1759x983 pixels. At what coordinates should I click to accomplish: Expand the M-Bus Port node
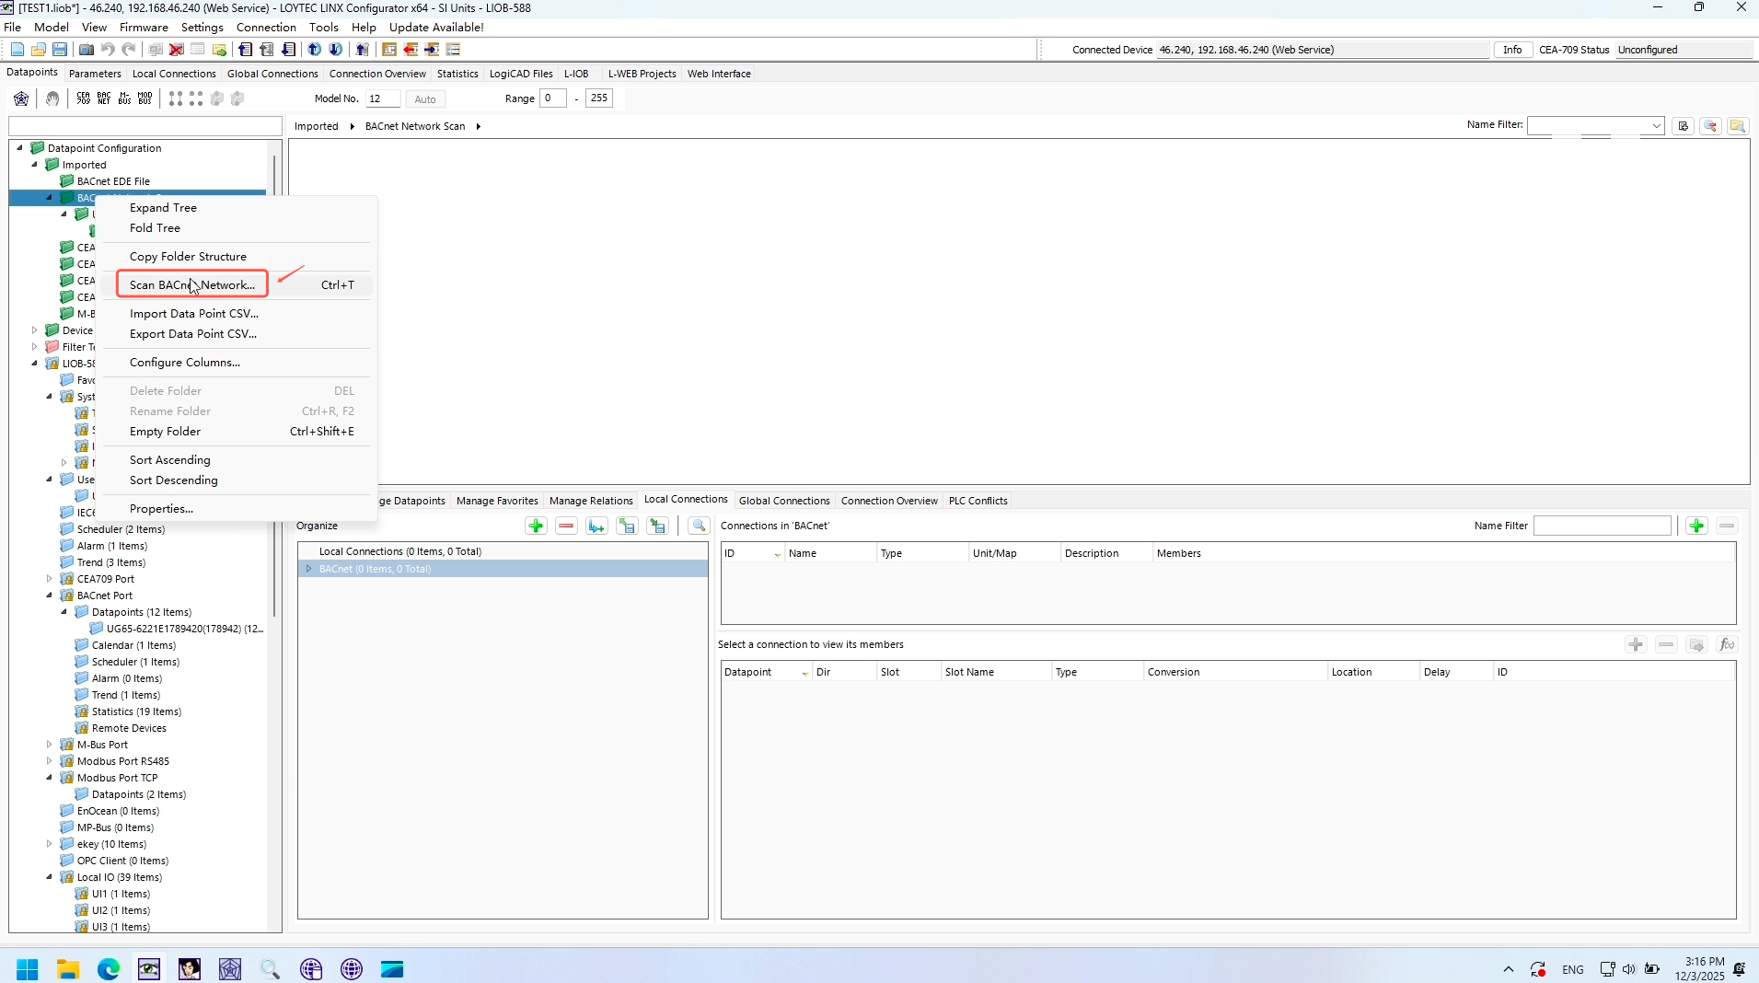point(49,745)
